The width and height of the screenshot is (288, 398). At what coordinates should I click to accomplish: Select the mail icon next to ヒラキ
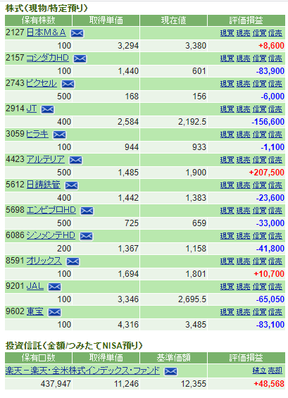(59, 135)
